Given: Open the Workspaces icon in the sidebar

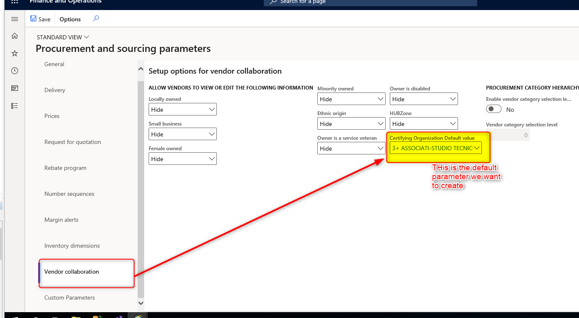Looking at the screenshot, I should coord(14,88).
